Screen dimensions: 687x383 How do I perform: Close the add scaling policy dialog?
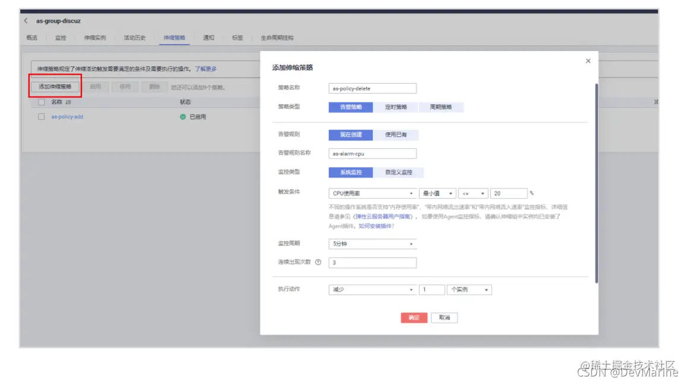coord(588,61)
